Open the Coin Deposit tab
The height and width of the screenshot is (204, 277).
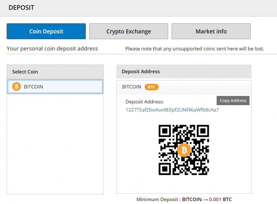46,31
